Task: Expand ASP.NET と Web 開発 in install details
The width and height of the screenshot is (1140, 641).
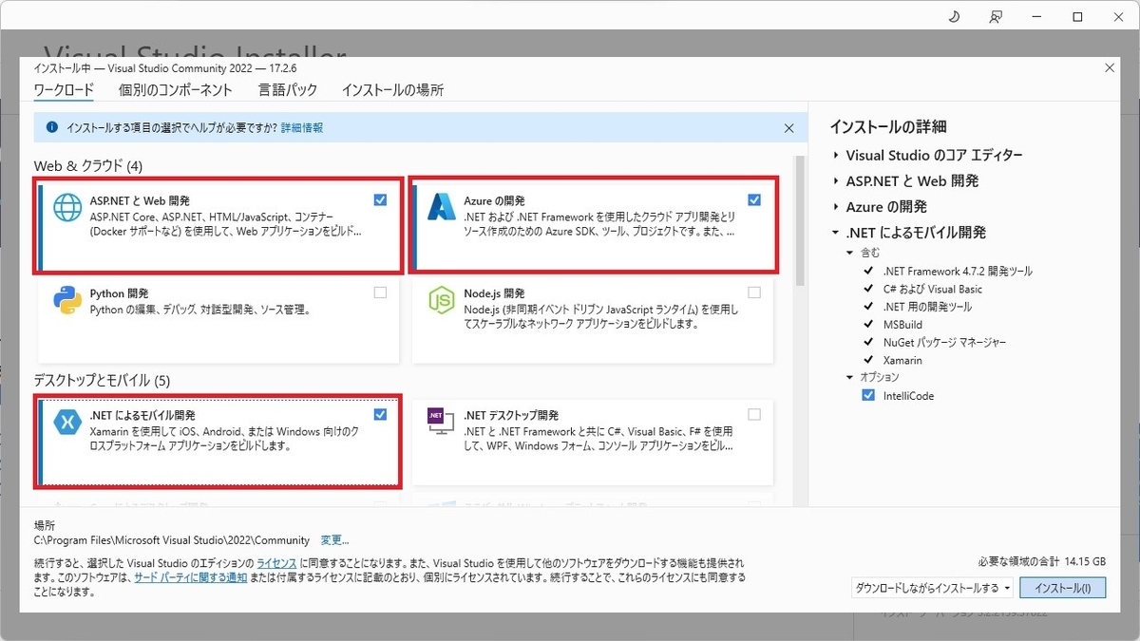Action: click(836, 180)
